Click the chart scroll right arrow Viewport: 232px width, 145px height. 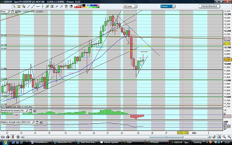(x=209, y=137)
